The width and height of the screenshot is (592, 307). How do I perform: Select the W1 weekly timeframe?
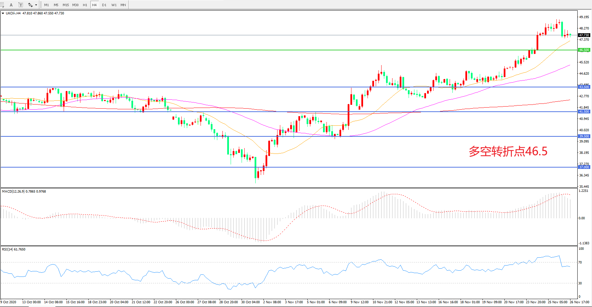click(114, 5)
